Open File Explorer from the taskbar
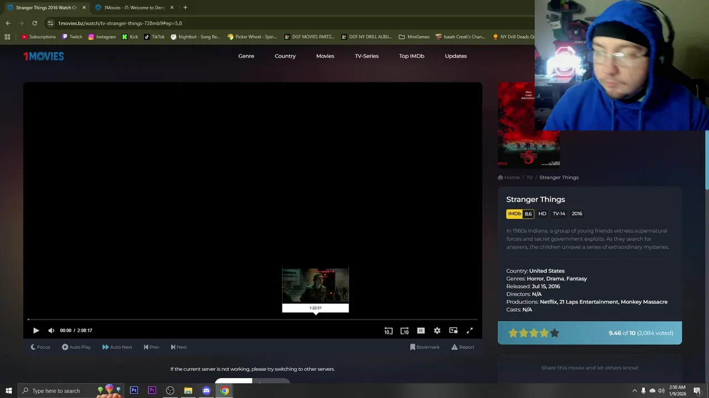This screenshot has width=709, height=398. (x=188, y=391)
